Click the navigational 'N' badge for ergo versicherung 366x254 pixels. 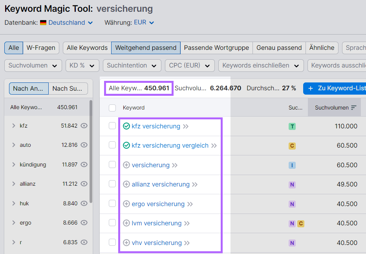coord(292,204)
